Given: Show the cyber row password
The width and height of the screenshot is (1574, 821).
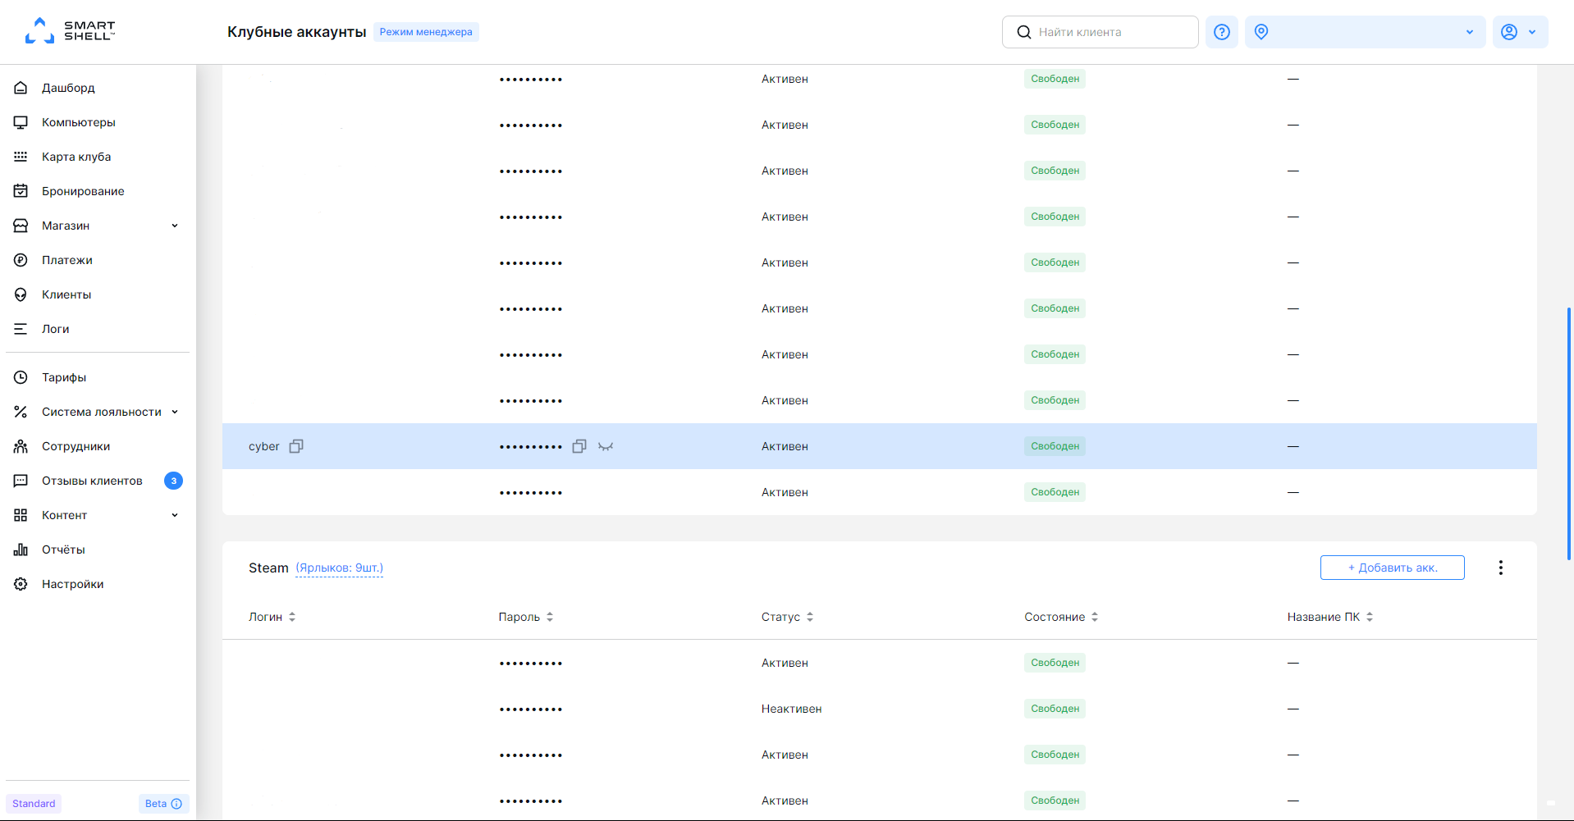Looking at the screenshot, I should click(606, 446).
